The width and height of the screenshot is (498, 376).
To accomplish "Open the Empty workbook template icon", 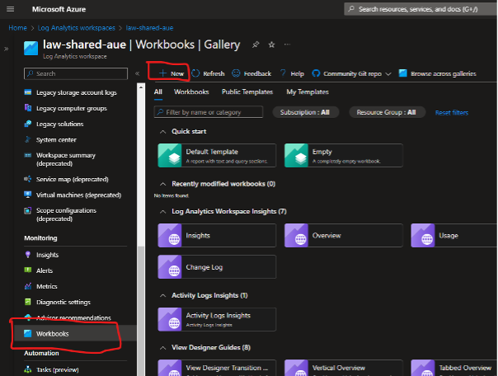I will tap(296, 156).
